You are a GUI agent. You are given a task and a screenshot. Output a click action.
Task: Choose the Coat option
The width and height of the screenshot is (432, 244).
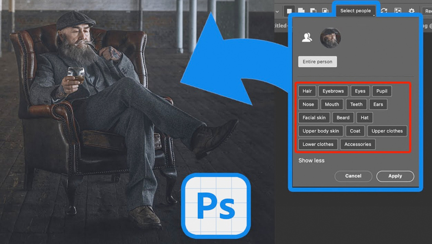[355, 131]
